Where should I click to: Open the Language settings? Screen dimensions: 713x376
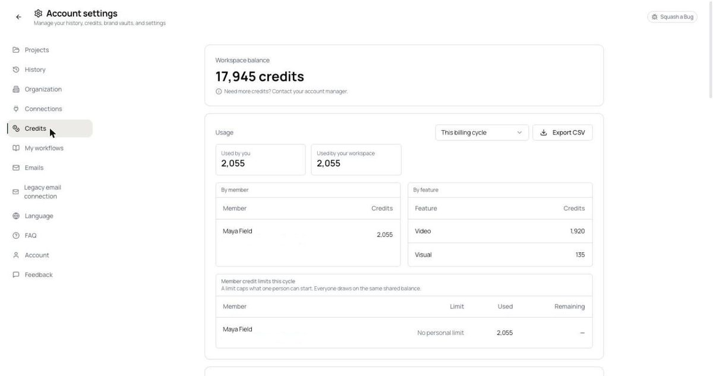(x=49, y=216)
